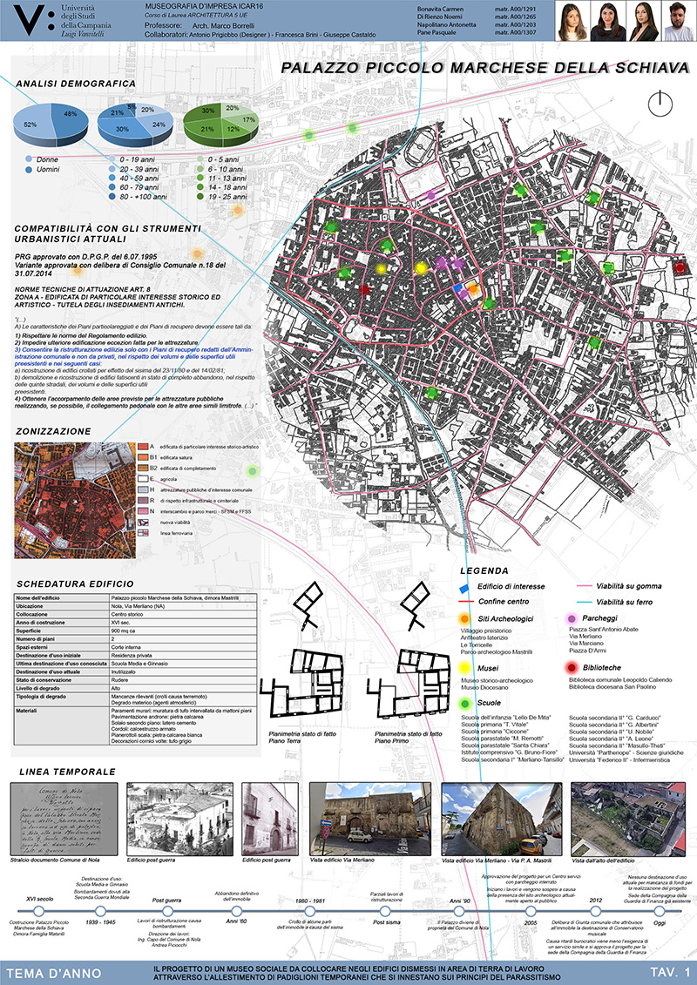
Task: Click the 80 - +100 anni legend dot
Action: point(112,197)
